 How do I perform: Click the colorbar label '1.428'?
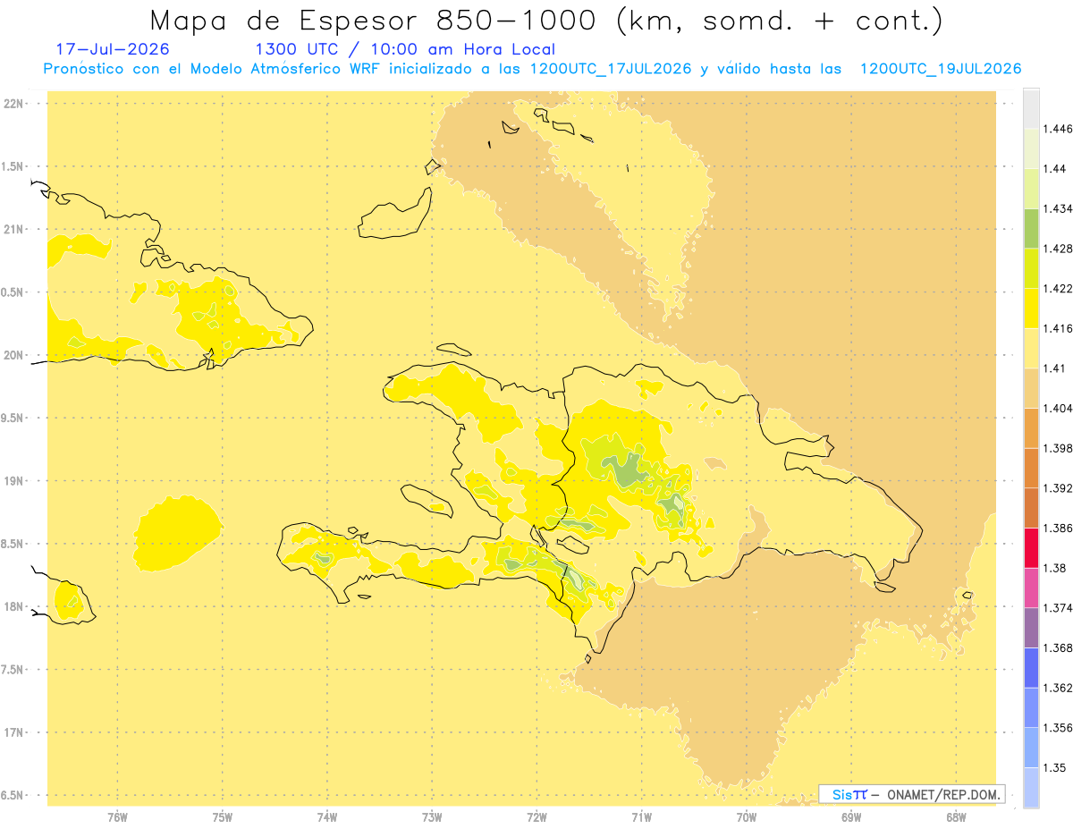pyautogui.click(x=1060, y=249)
